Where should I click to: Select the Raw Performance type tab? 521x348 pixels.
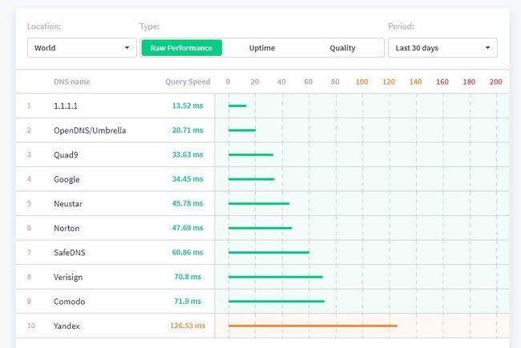click(181, 48)
